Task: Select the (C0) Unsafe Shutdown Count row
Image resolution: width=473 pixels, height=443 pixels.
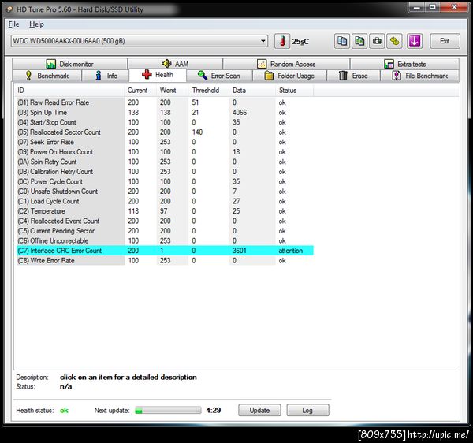Action: tap(165, 192)
